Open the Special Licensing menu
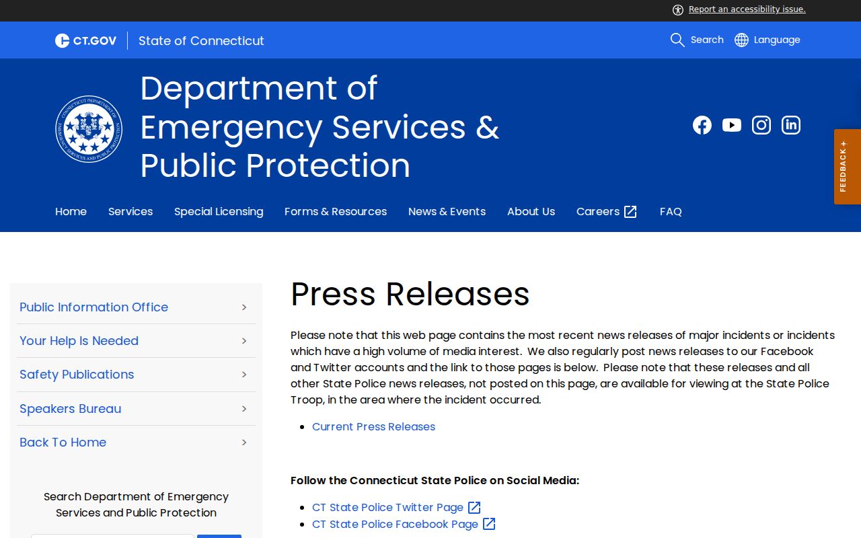The height and width of the screenshot is (538, 861). coord(219,211)
